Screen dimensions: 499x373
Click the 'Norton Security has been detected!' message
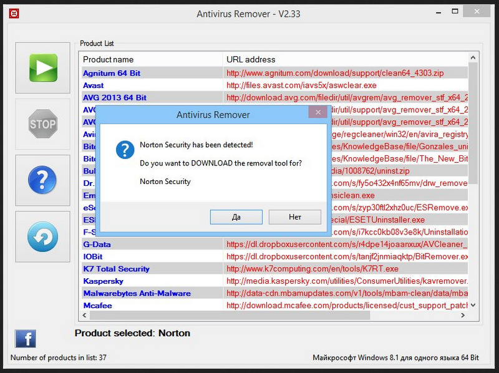[x=196, y=145]
